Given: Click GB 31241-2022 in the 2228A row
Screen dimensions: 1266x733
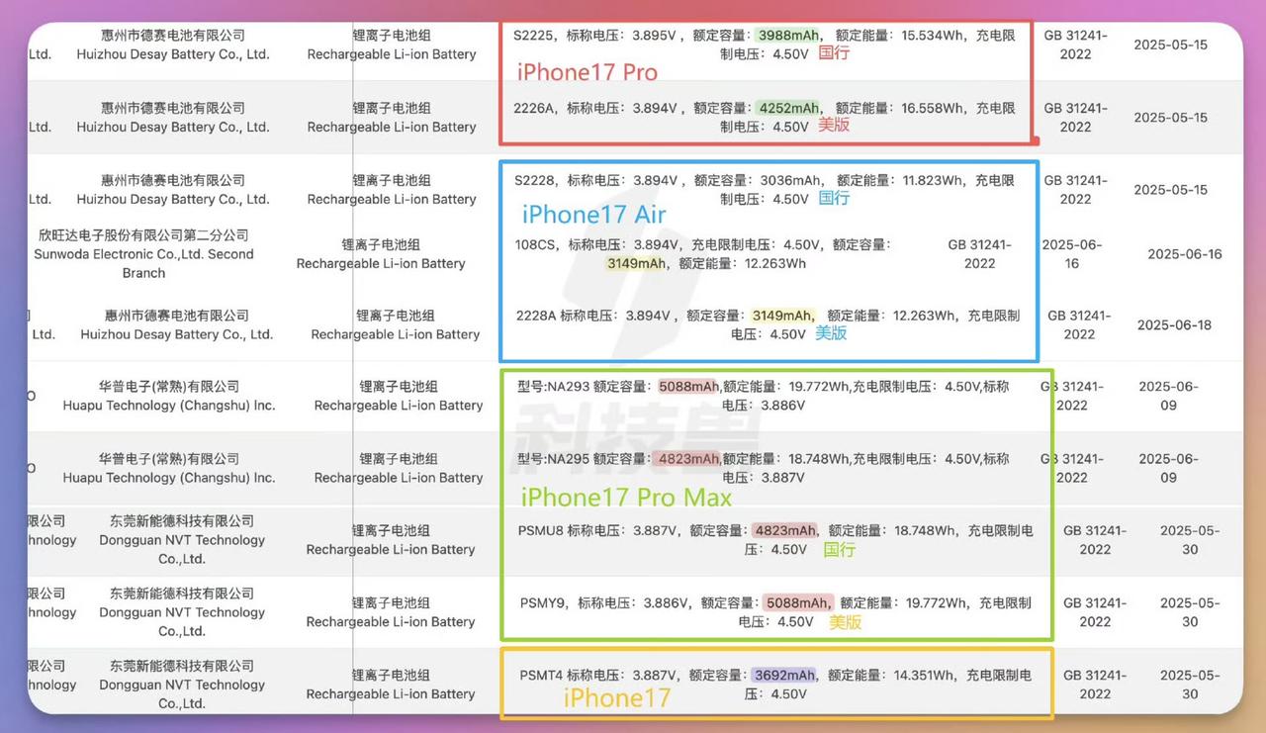Looking at the screenshot, I should 1079,324.
